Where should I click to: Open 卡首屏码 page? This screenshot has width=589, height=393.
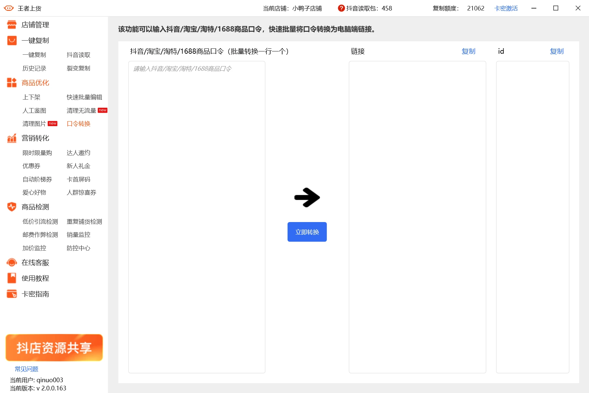[79, 179]
